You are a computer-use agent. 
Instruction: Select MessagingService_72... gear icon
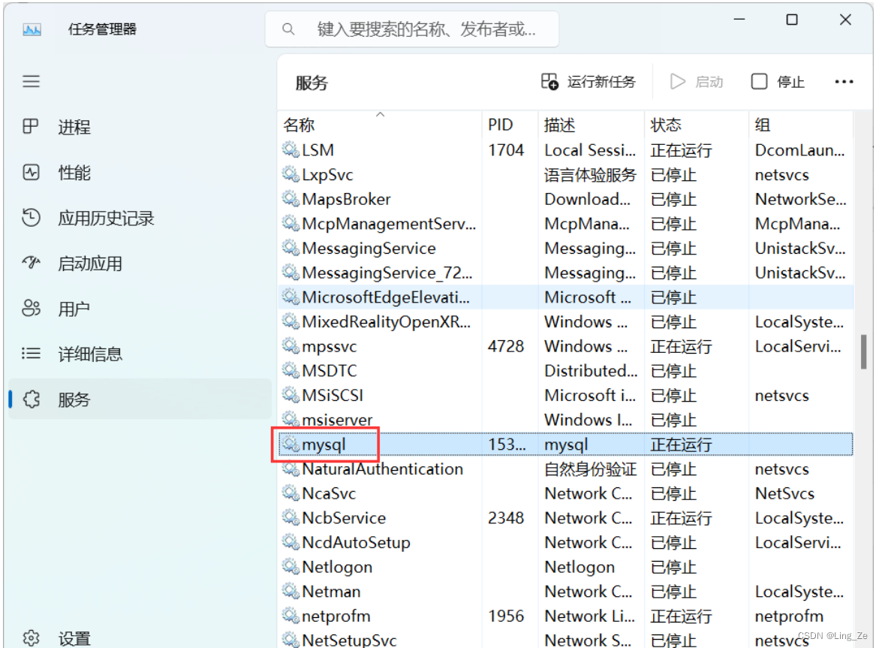point(290,273)
